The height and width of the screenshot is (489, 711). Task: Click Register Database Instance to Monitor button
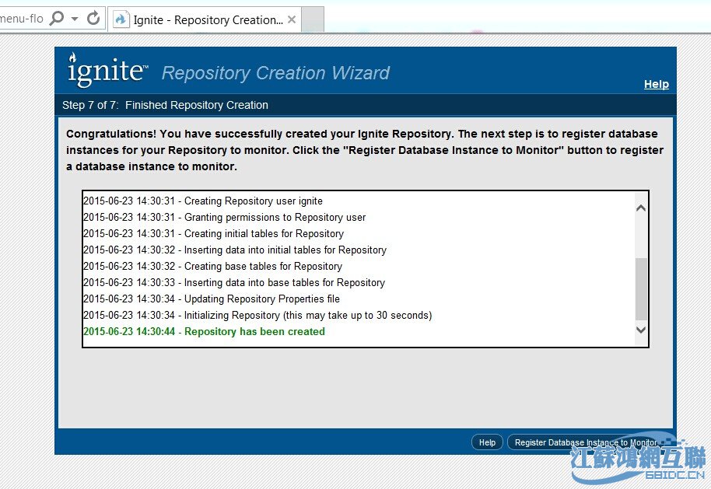(586, 442)
